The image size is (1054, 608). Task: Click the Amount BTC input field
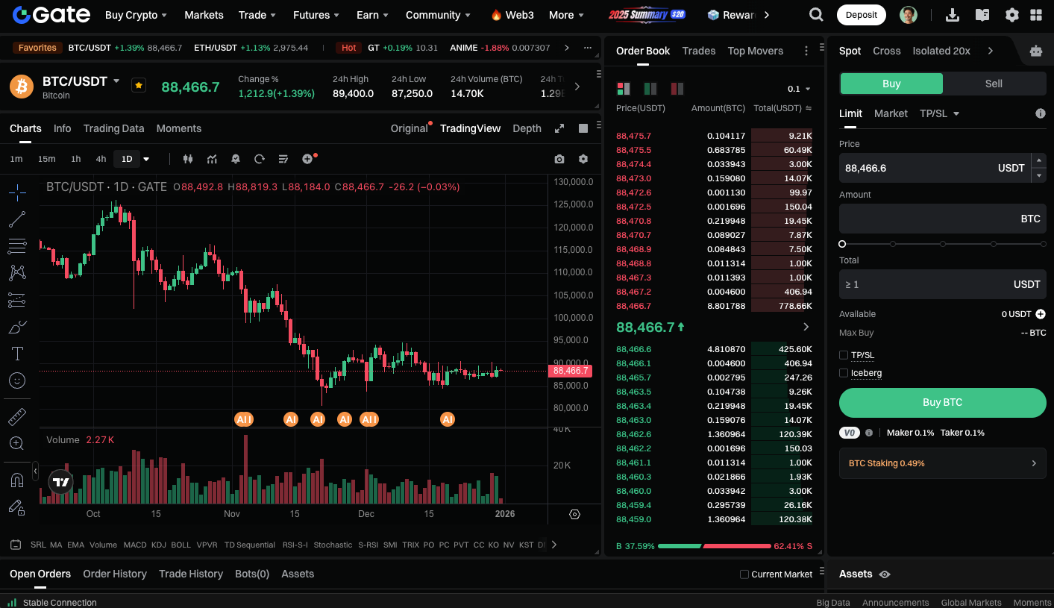click(x=943, y=219)
